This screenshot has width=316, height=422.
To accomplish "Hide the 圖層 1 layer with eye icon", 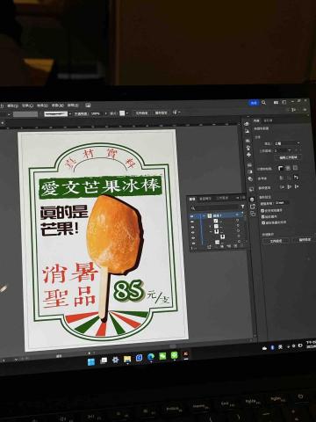I will pos(192,216).
